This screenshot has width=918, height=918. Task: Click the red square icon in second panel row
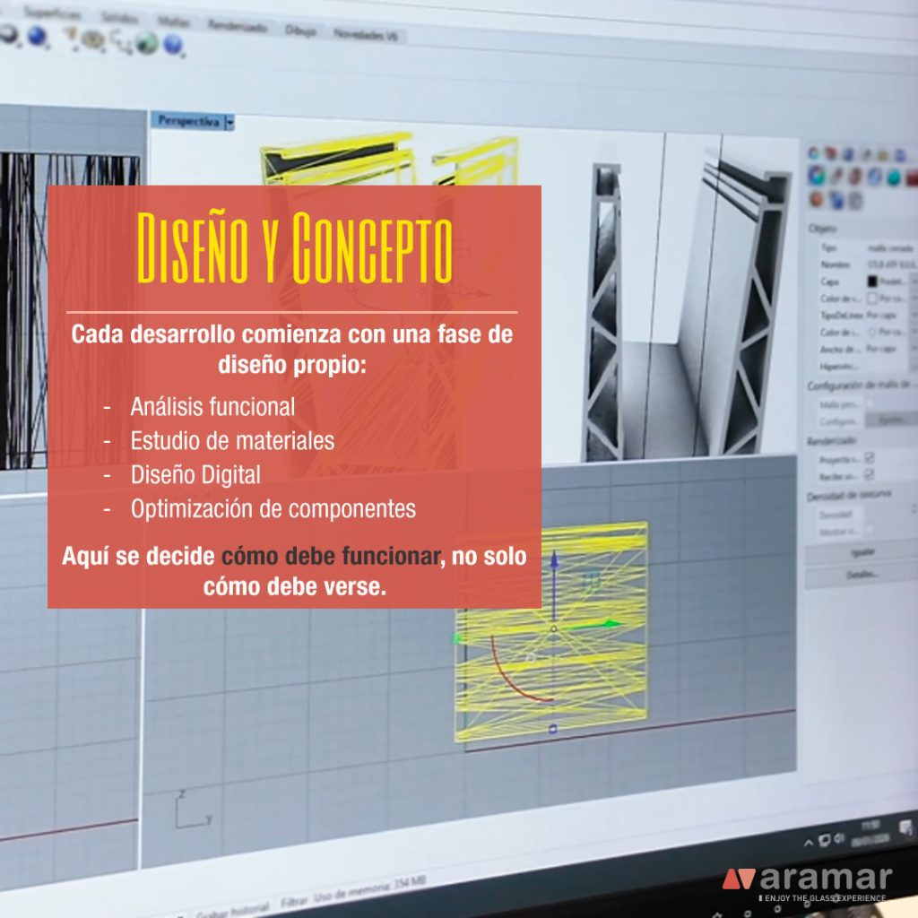click(x=912, y=178)
